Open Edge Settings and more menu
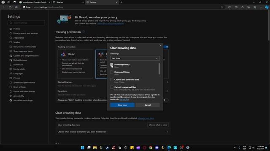270x151 pixels. [261, 7]
